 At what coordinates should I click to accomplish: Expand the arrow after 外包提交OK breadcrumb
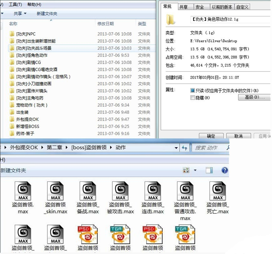(x=42, y=147)
